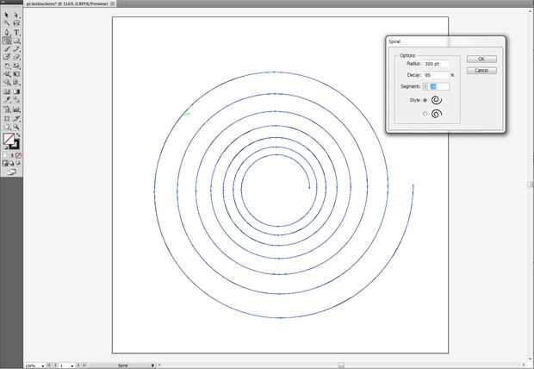Image resolution: width=534 pixels, height=369 pixels.
Task: Select the Eyedropper tool
Action: [x=7, y=100]
